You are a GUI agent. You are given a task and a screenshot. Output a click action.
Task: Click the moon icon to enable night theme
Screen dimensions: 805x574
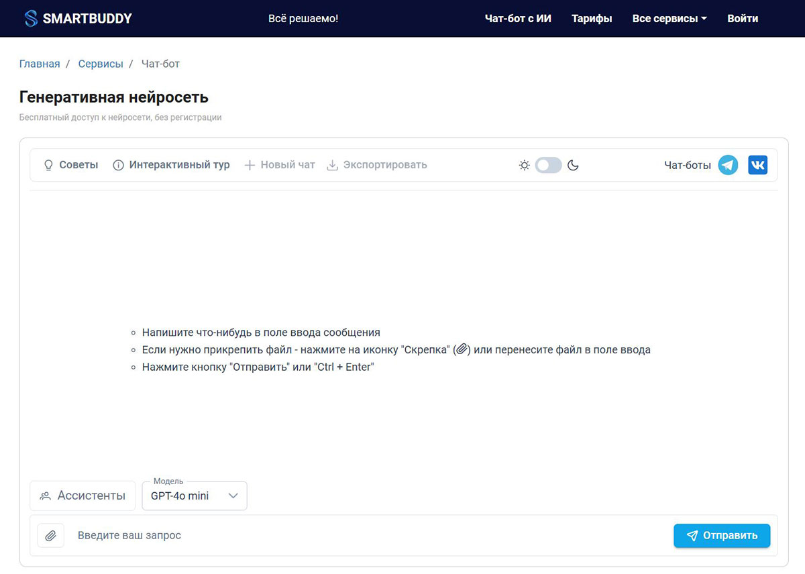pos(574,164)
